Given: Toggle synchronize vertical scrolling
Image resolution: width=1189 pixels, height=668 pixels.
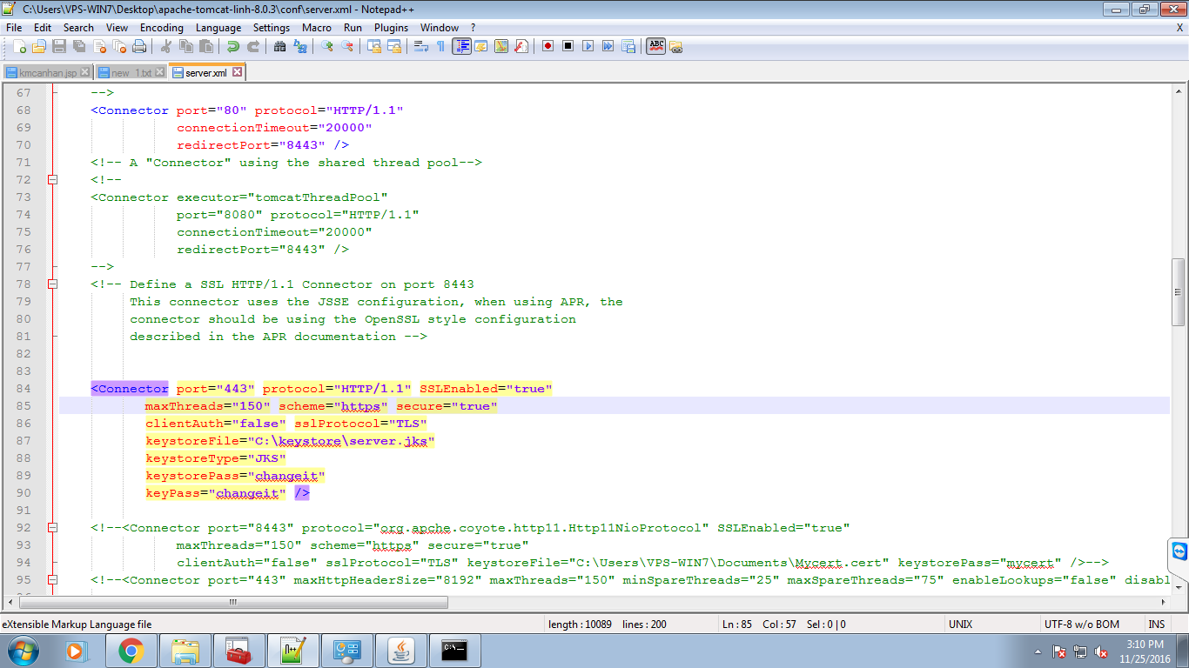Looking at the screenshot, I should pyautogui.click(x=374, y=46).
